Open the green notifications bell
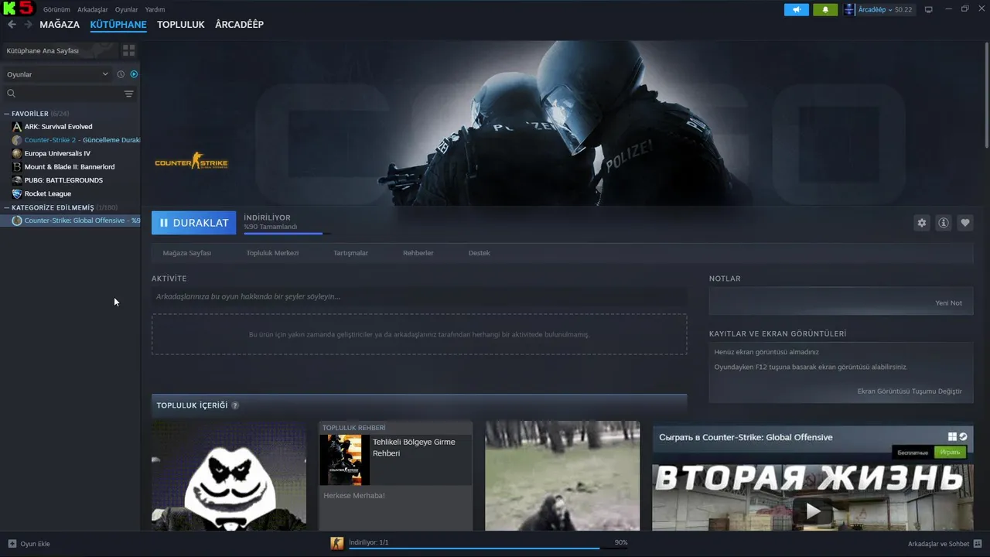This screenshot has width=990, height=557. [825, 9]
